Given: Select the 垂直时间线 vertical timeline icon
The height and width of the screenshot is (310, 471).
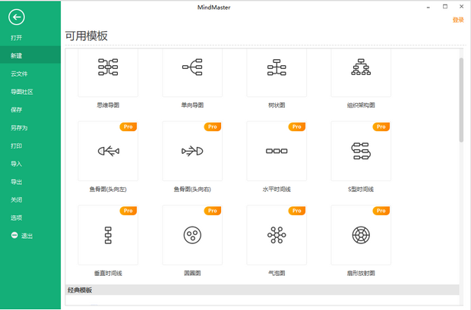Looking at the screenshot, I should tap(108, 235).
